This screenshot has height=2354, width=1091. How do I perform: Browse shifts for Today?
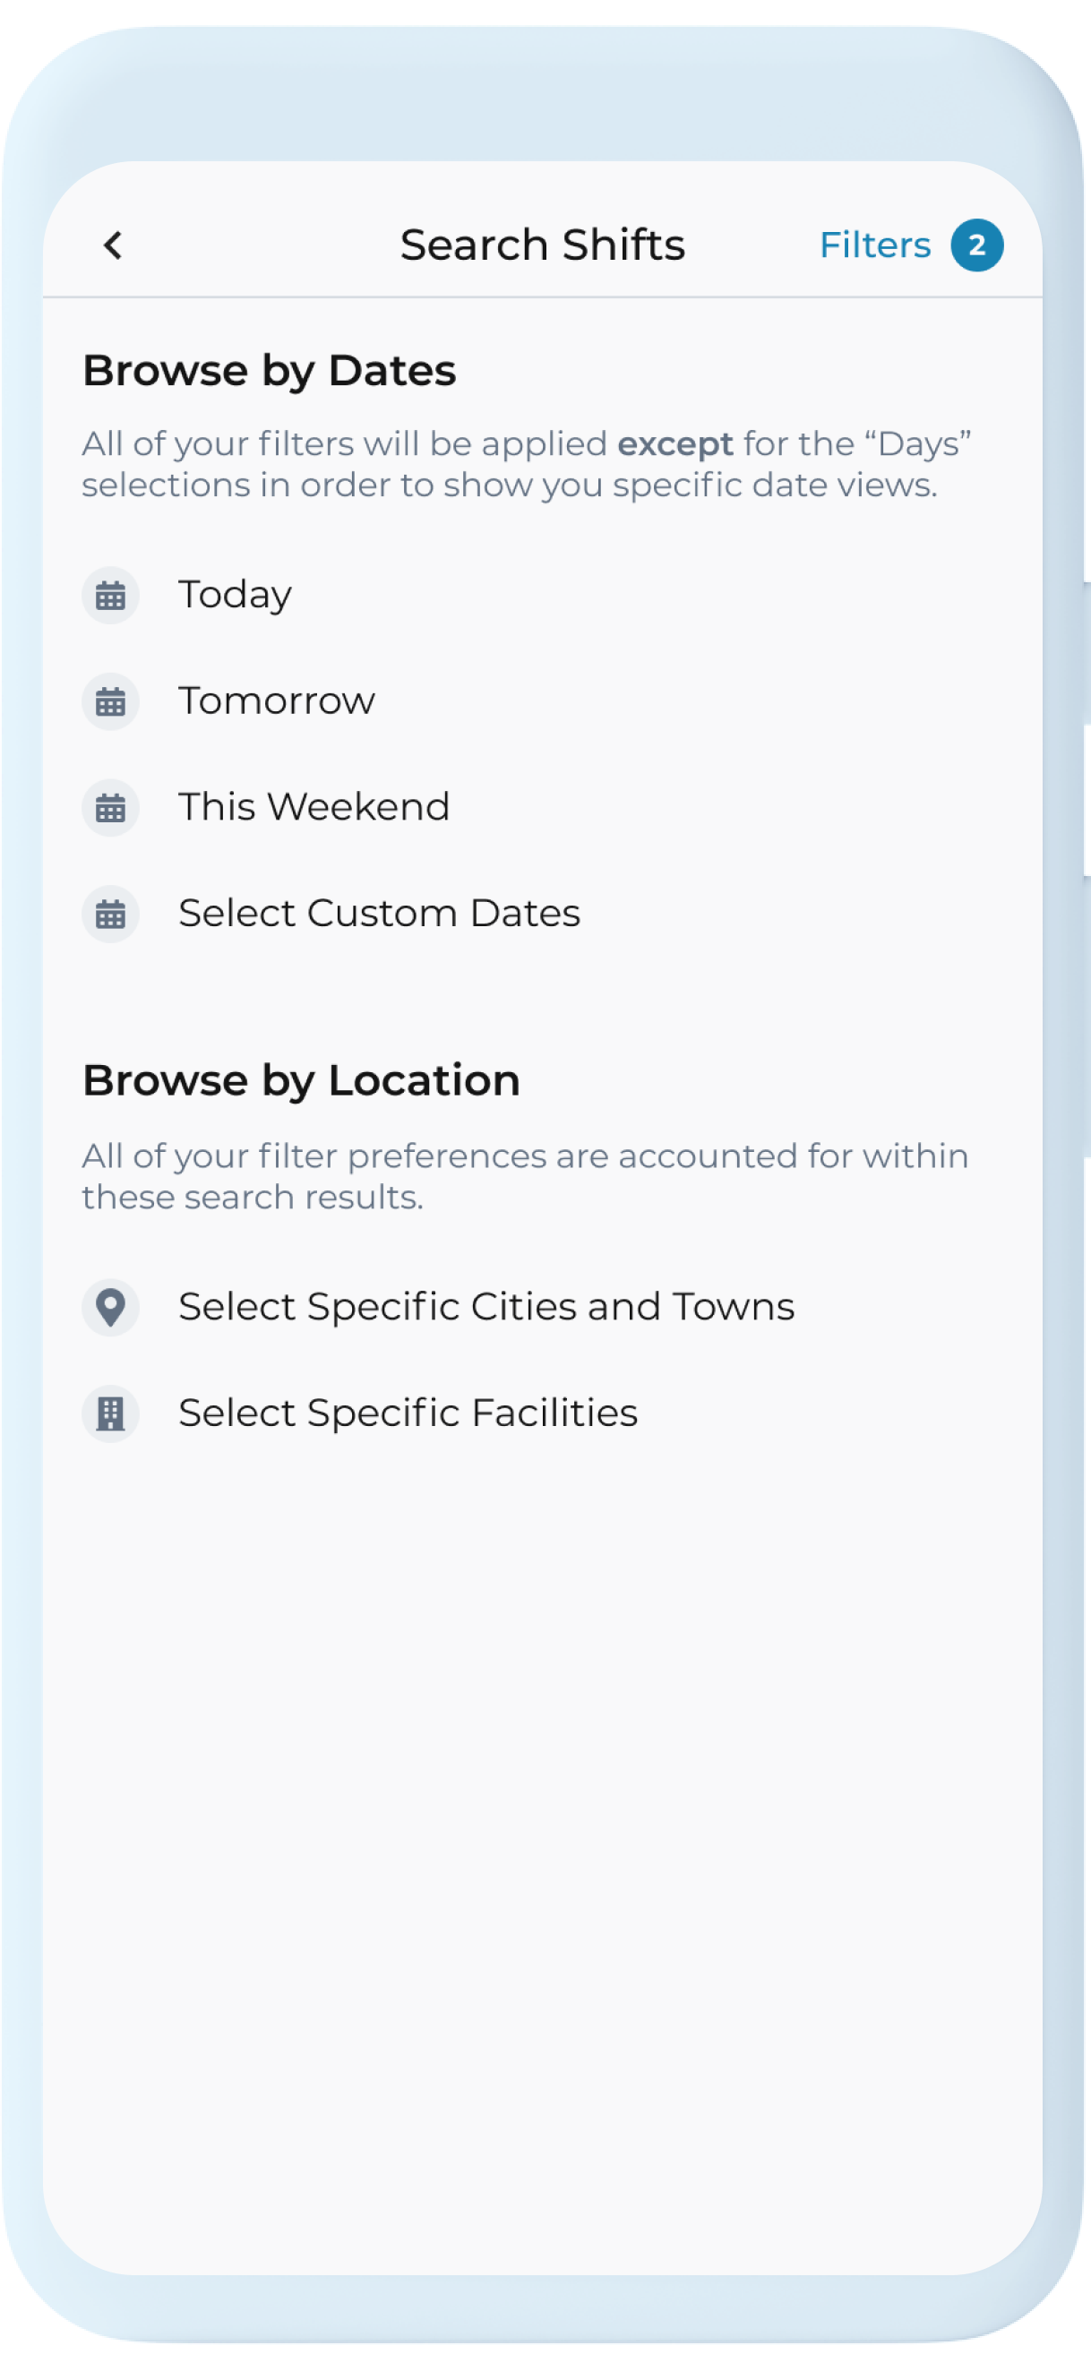(x=235, y=595)
